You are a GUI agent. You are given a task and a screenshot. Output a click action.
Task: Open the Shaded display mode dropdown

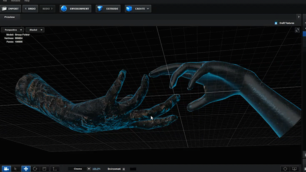pos(35,30)
